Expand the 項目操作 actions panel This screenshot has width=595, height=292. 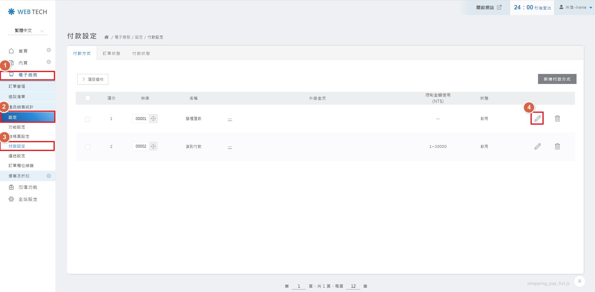(x=93, y=79)
